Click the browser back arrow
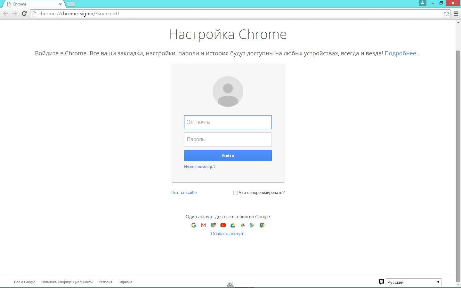461x288 pixels. pyautogui.click(x=5, y=13)
